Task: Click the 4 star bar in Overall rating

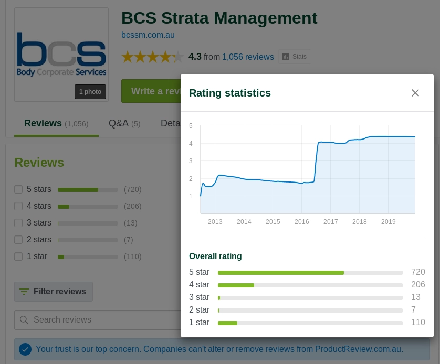Action: [310, 285]
